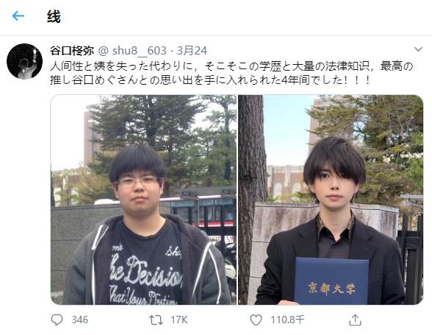Expand the tweet options chevron
Screen dimensions: 432x335
pos(418,49)
